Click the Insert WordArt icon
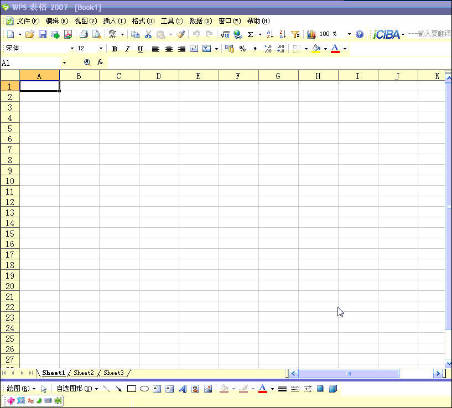The width and height of the screenshot is (452, 408). pyautogui.click(x=183, y=389)
